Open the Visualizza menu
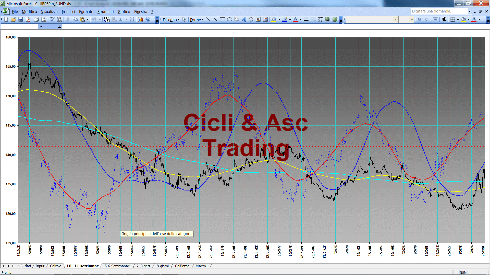This screenshot has width=490, height=275. 49,12
